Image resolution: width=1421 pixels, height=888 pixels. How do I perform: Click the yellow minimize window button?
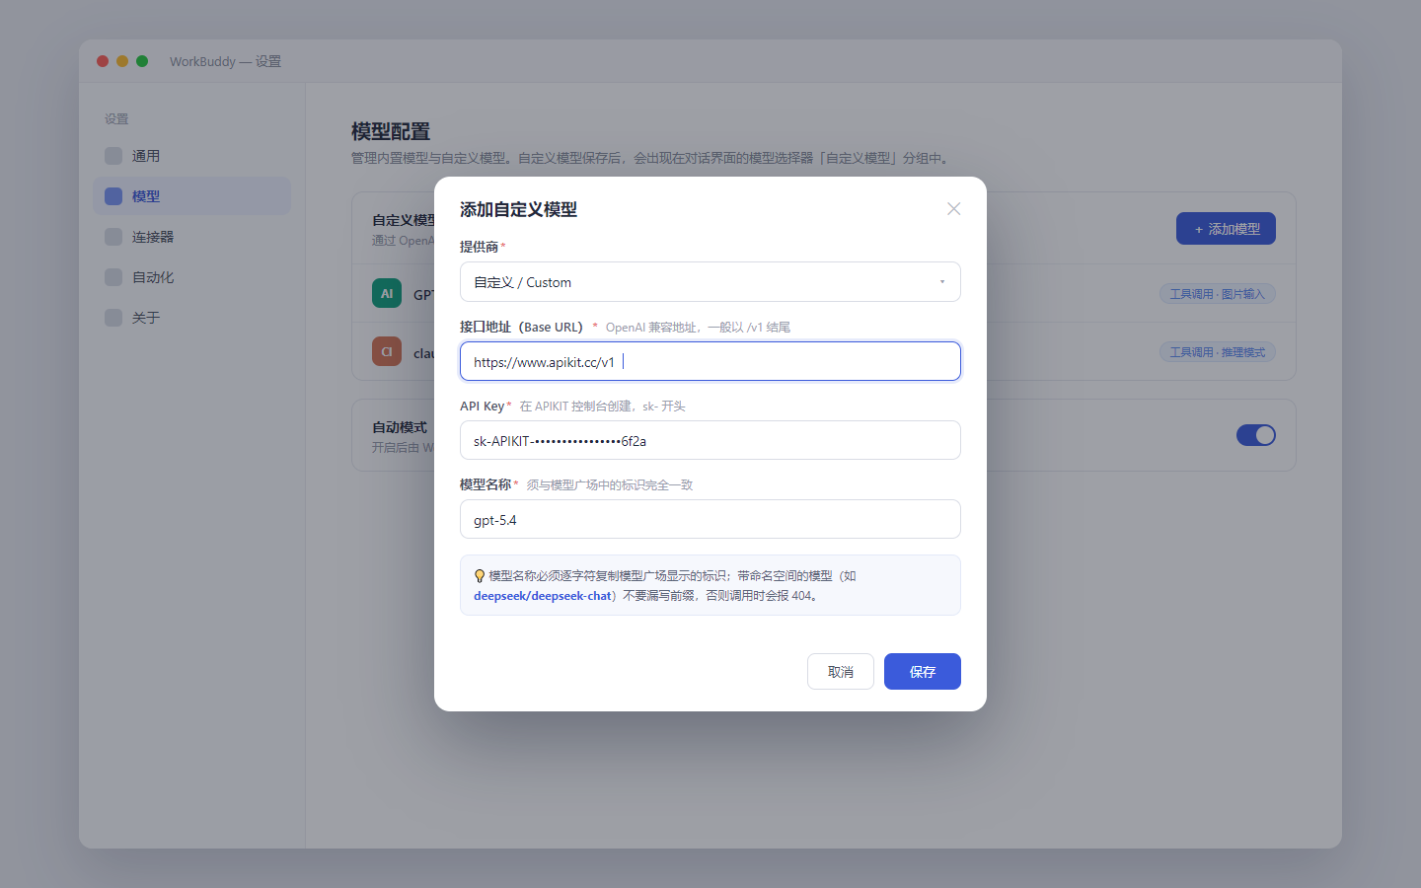(x=122, y=61)
